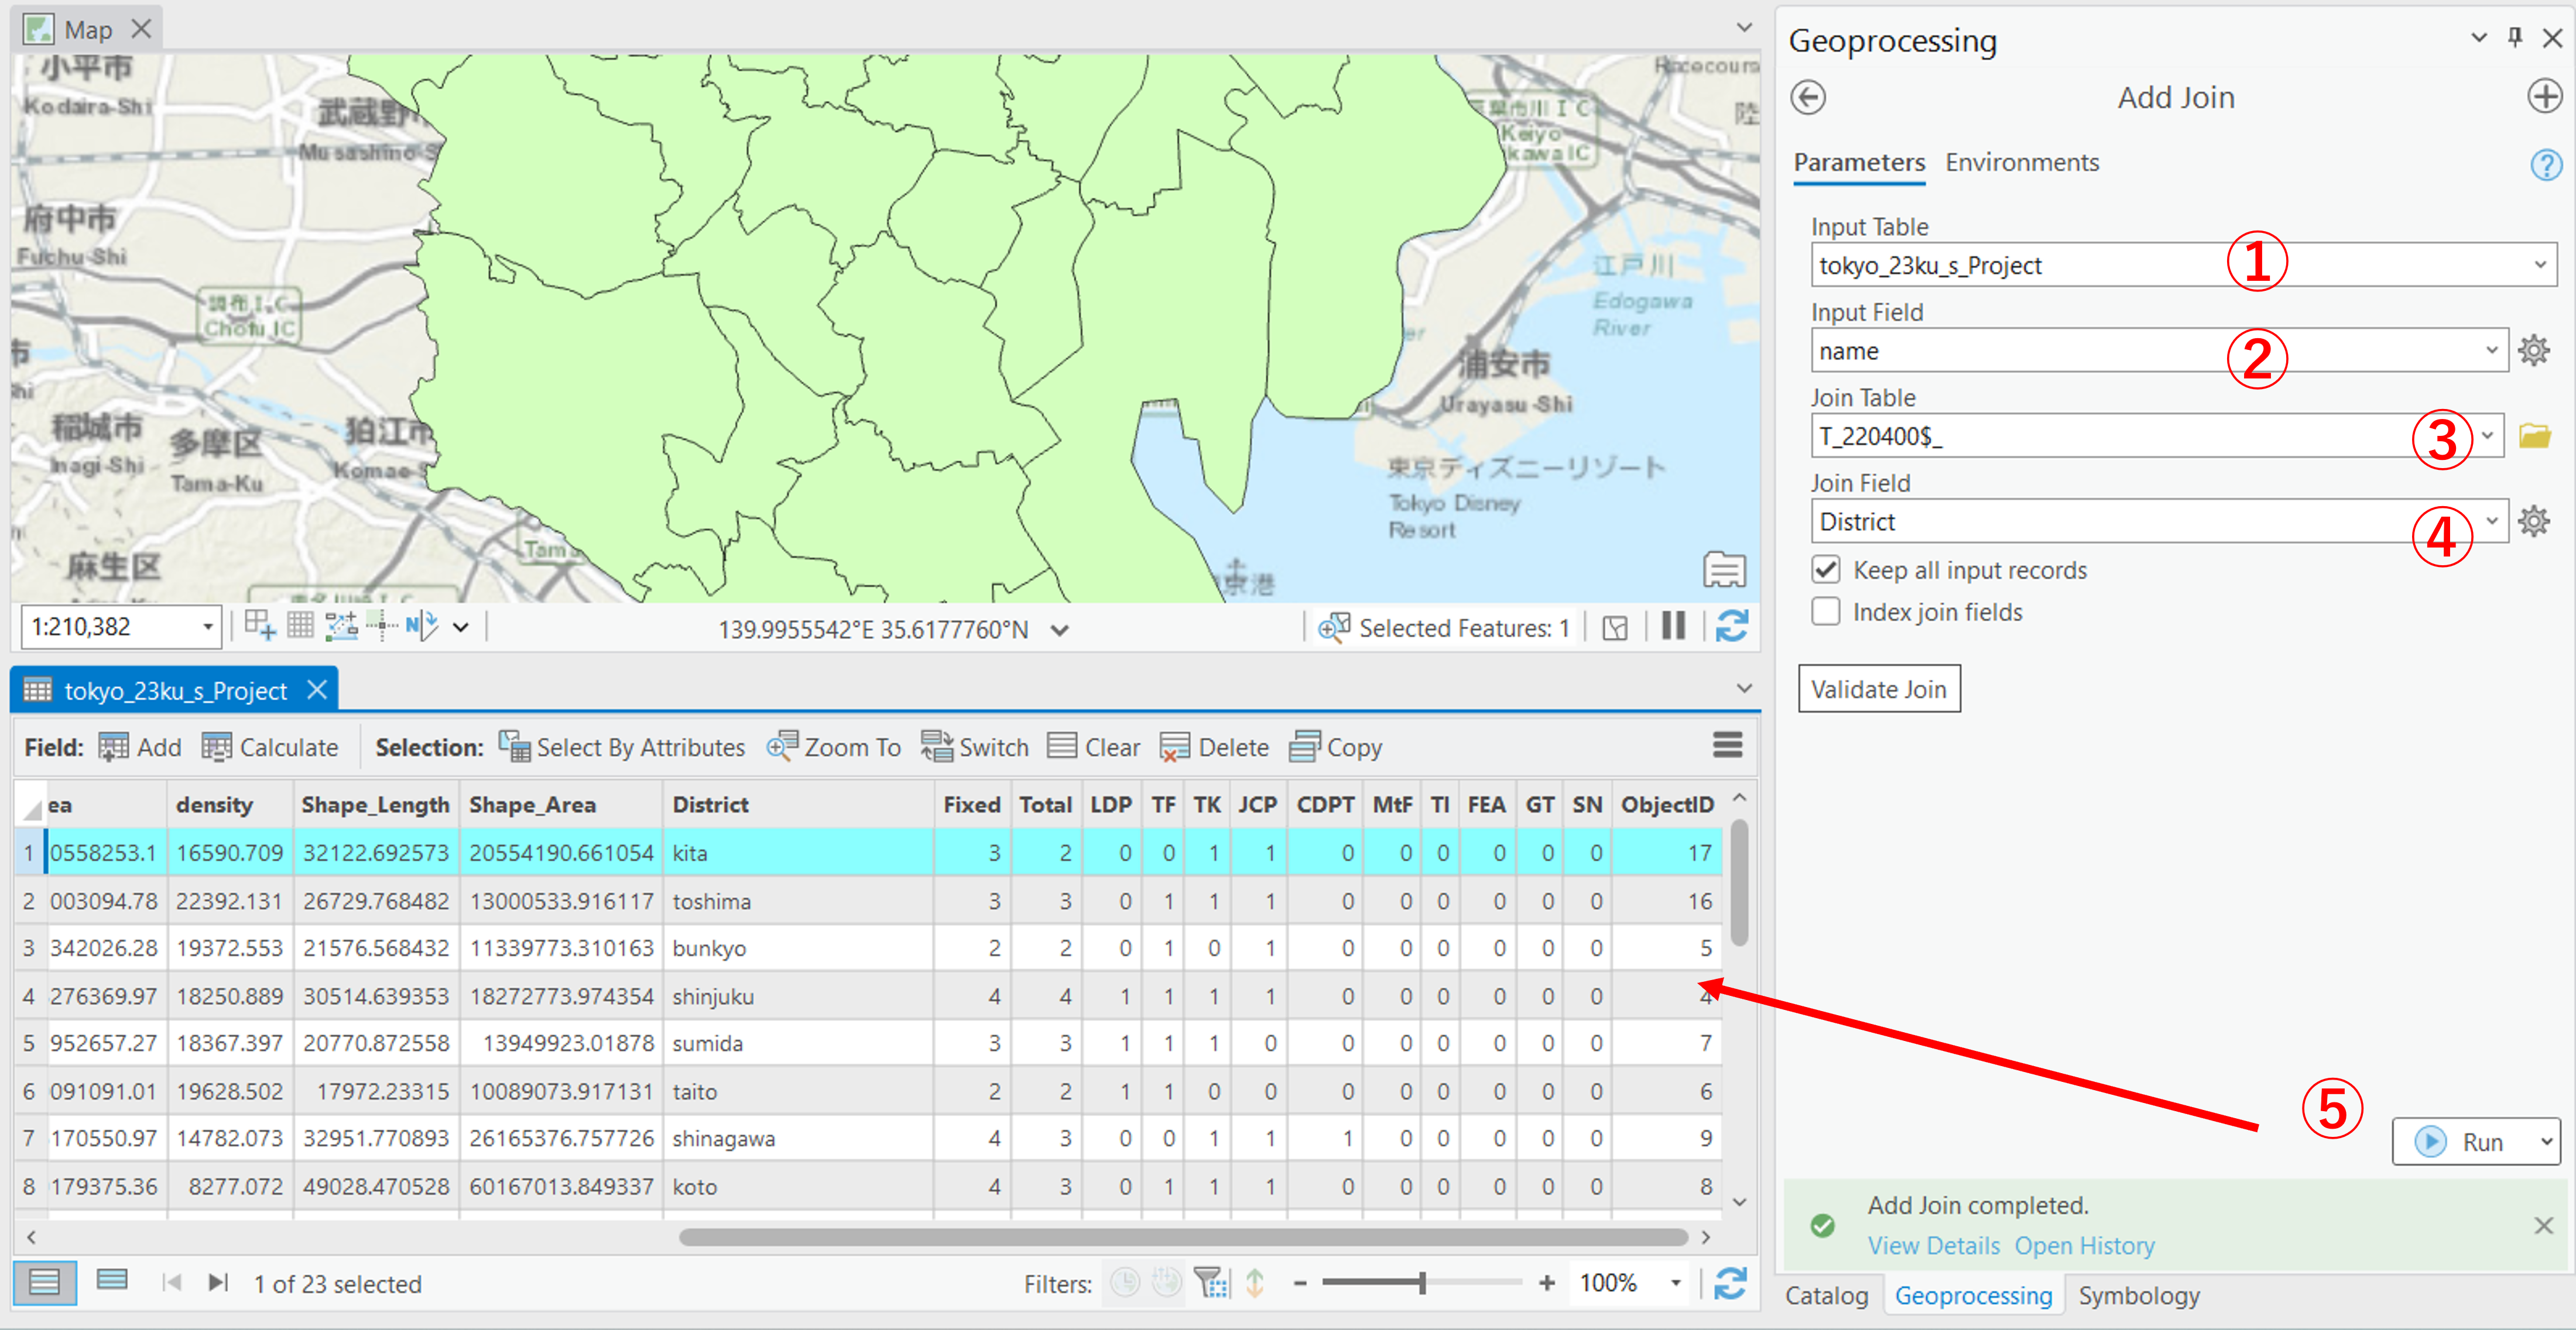The height and width of the screenshot is (1330, 2576).
Task: Click the extent filter icon
Action: (1211, 1282)
